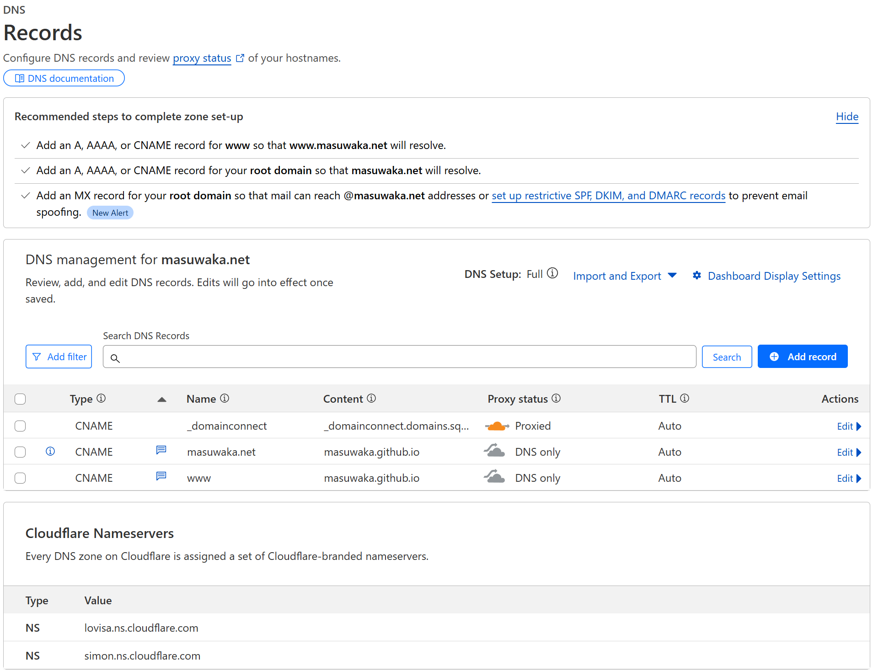Toggle the select-all records checkbox

(20, 399)
